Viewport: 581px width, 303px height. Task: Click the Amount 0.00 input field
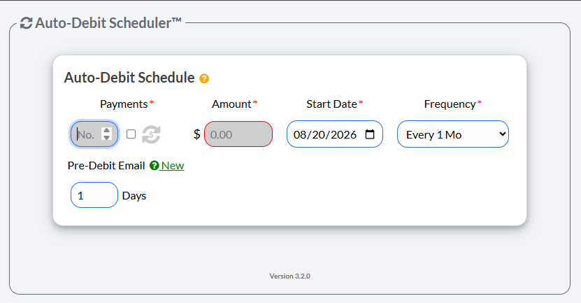[238, 134]
